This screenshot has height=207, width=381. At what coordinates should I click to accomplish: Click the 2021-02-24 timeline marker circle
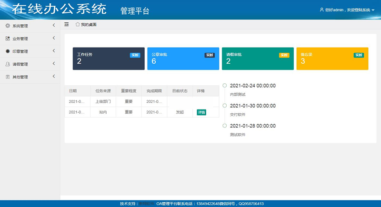225,86
